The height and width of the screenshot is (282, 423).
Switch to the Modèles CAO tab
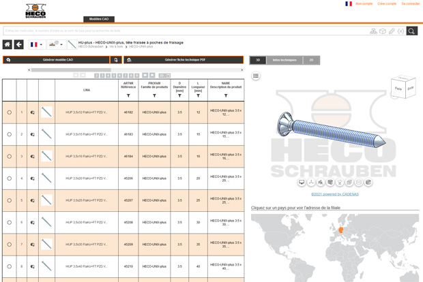99,19
